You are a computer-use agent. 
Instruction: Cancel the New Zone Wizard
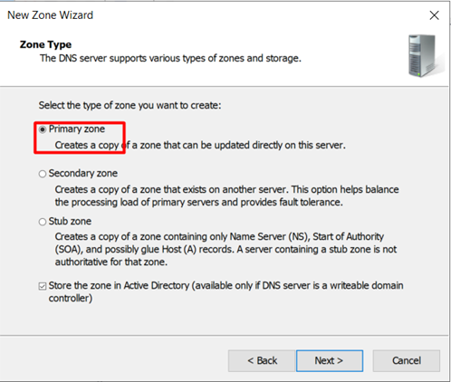pos(407,360)
